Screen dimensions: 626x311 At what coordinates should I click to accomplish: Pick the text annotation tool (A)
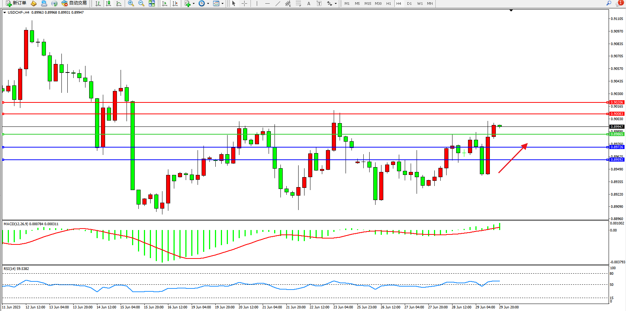pos(309,3)
